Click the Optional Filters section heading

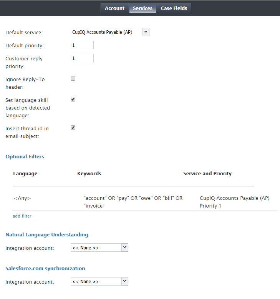(25, 156)
